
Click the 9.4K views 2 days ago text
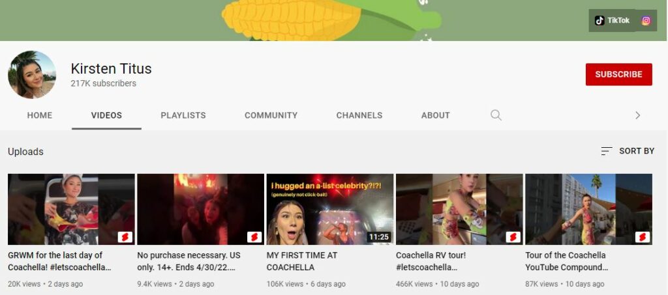tap(175, 284)
